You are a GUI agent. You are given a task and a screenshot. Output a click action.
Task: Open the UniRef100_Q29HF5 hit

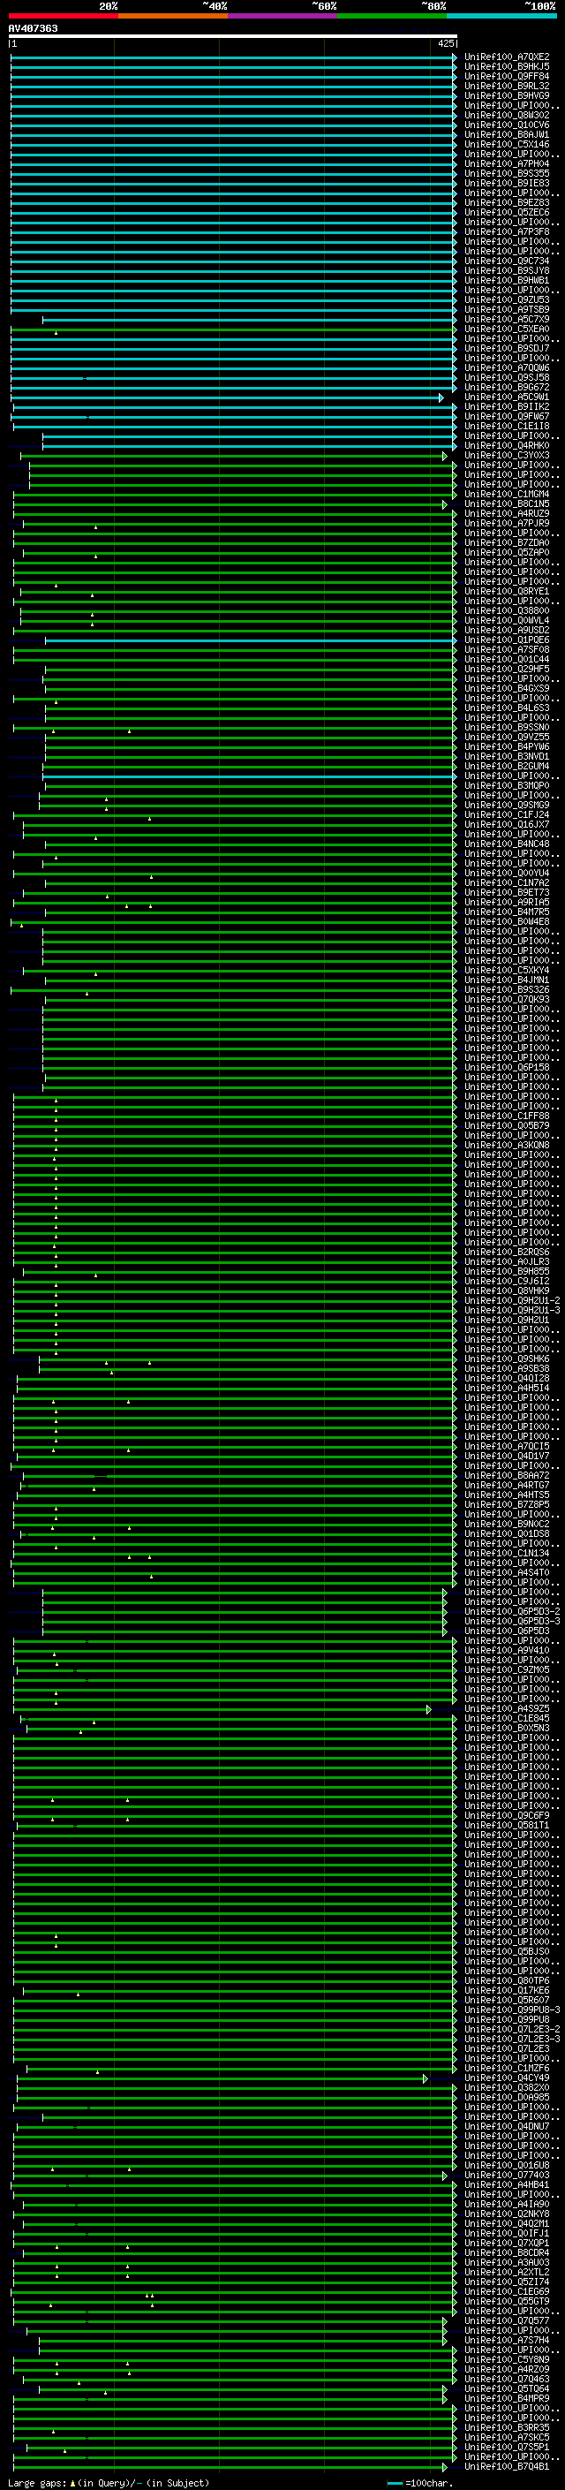click(x=507, y=669)
